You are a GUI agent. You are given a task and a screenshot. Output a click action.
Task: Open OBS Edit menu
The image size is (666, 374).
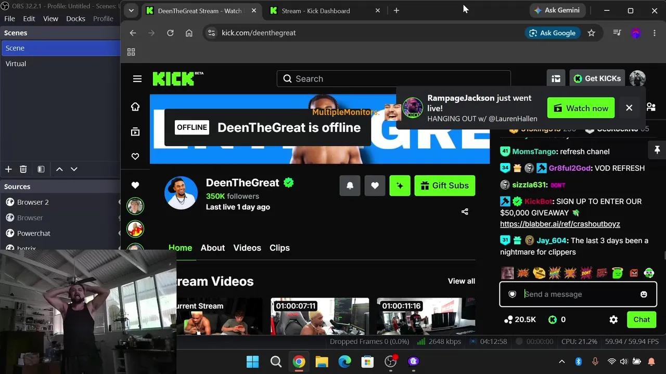coord(29,19)
